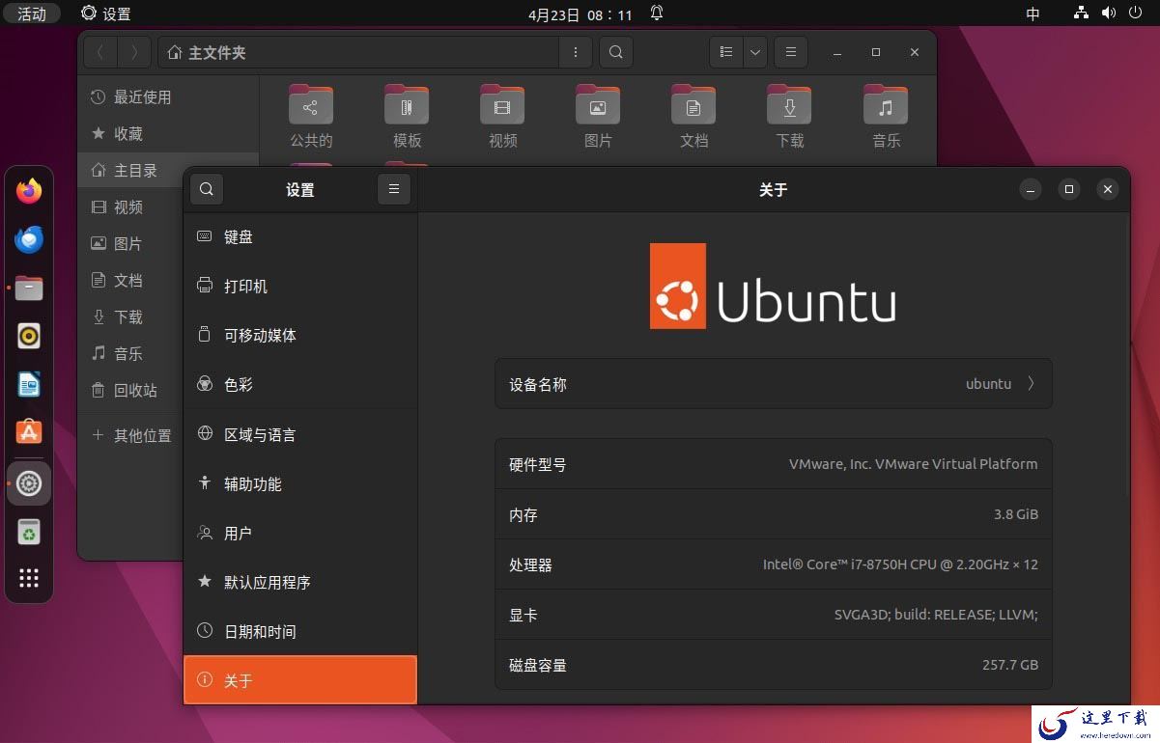Viewport: 1160px width, 743px height.
Task: Open Files path options three-dot menu
Action: pos(576,52)
